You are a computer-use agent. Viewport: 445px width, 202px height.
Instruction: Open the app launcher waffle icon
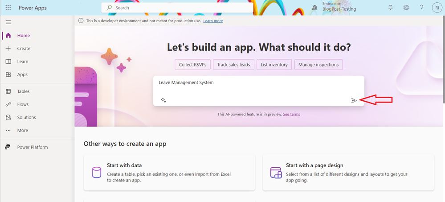(x=8, y=8)
